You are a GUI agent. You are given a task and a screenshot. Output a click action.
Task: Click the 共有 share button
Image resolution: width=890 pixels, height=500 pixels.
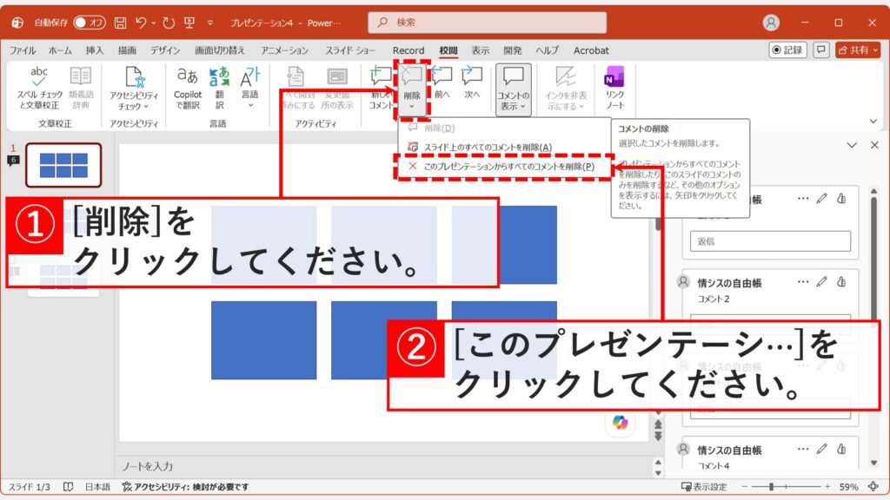[858, 49]
